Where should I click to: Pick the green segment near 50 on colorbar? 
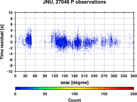point(42,88)
